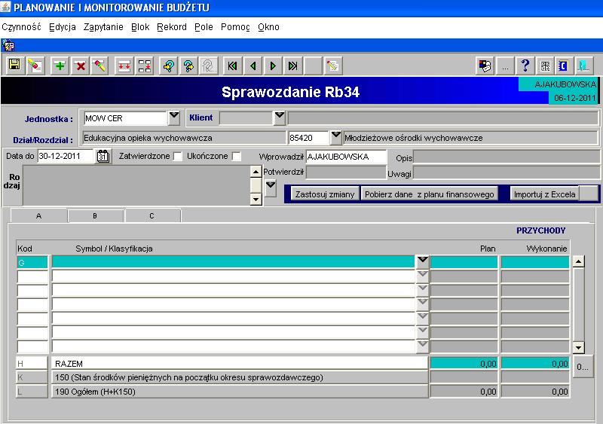Screen dimensions: 603x424
Task: Open the Pole menu
Action: (204, 27)
